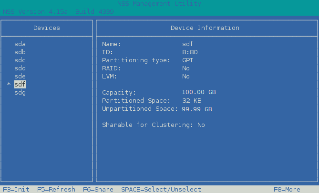
Task: Click the Sharable for Clustering value
Action: click(x=201, y=125)
